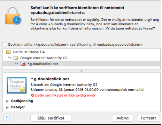
Task: Click the Fortsett button
Action: click(148, 118)
